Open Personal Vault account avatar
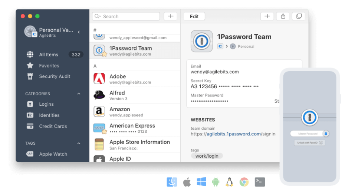This screenshot has height=194, width=348. [30, 32]
